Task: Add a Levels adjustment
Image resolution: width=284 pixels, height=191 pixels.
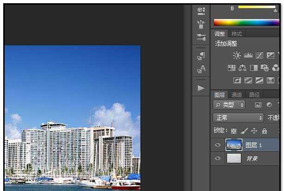Action: click(x=248, y=55)
